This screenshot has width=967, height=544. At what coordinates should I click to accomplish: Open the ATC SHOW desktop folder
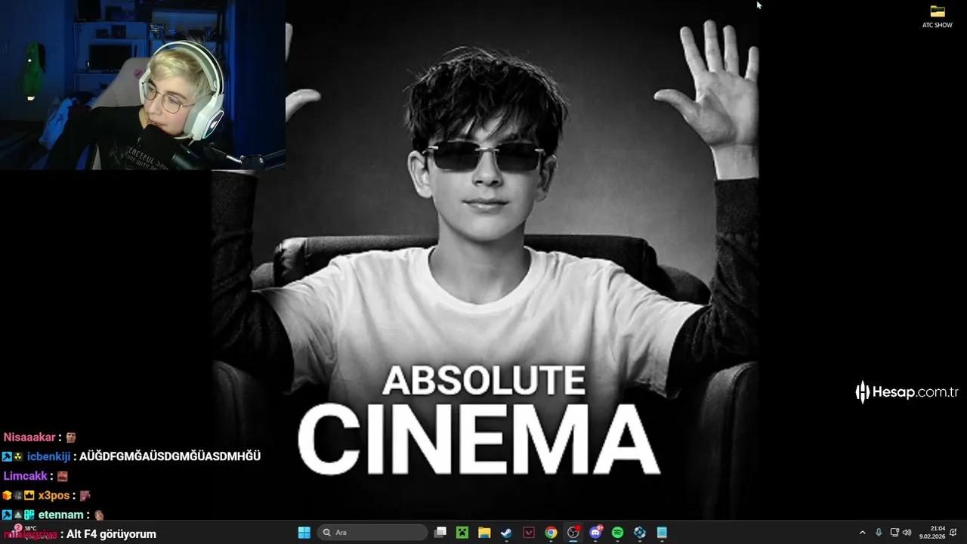[x=938, y=16]
